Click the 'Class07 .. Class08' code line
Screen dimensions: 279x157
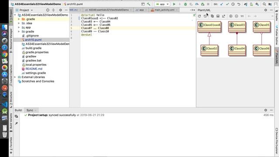point(95,28)
